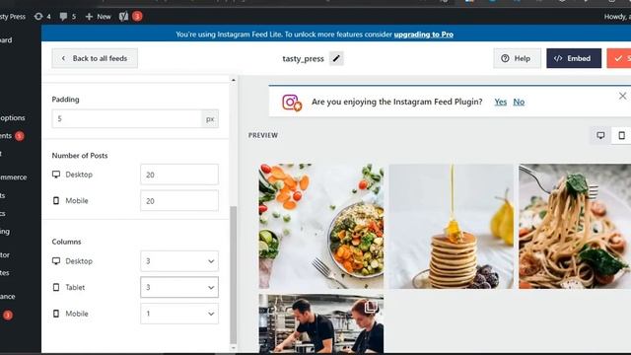Click the Columns heading
The width and height of the screenshot is (631, 355).
pyautogui.click(x=66, y=242)
